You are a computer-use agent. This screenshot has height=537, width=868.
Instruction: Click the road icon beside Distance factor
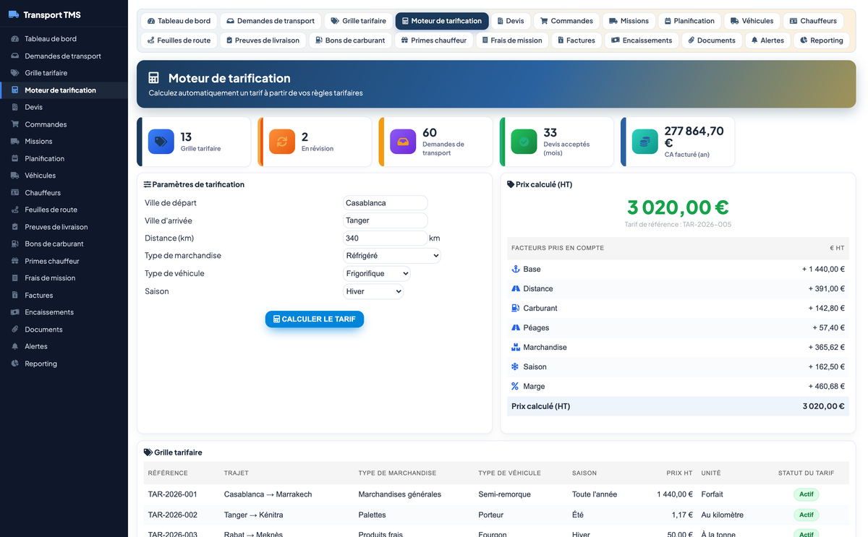pos(516,288)
